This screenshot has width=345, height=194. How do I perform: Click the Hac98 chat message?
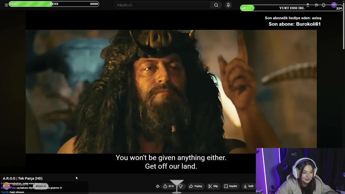tap(13, 192)
